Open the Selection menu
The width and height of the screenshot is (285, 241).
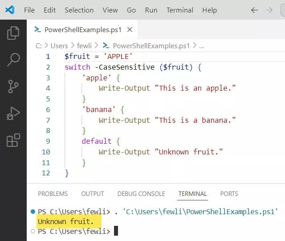pyautogui.click(x=79, y=10)
